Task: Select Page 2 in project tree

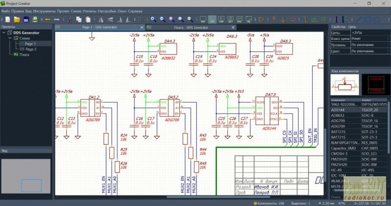Action: click(x=30, y=49)
